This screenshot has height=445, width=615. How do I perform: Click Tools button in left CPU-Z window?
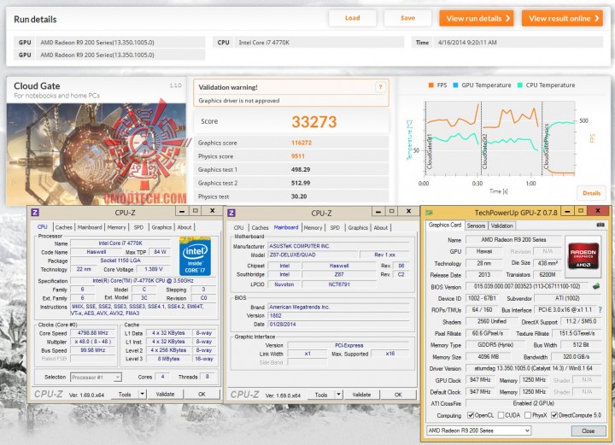125,394
